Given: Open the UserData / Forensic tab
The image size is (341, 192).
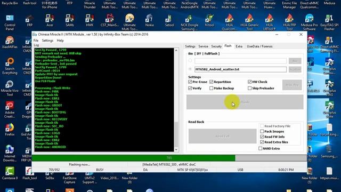Looking at the screenshot, I should point(259,46).
